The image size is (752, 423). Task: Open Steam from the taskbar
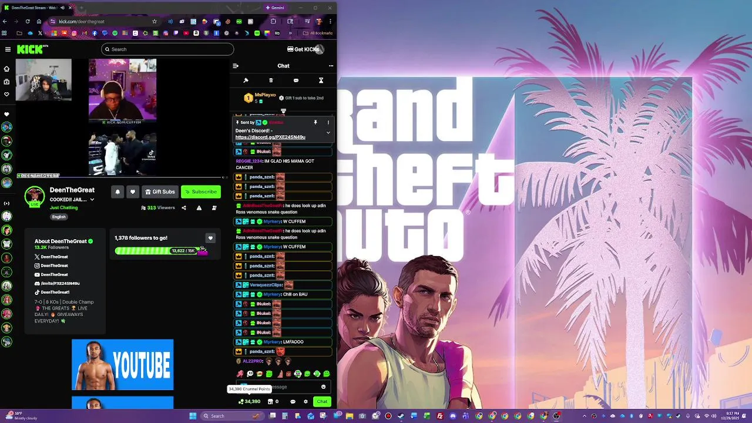[401, 416]
